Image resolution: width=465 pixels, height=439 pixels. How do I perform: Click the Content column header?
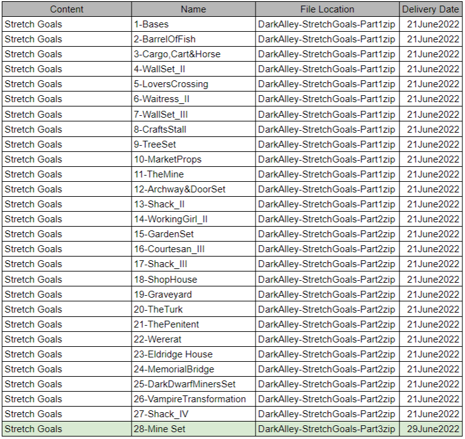pyautogui.click(x=66, y=9)
